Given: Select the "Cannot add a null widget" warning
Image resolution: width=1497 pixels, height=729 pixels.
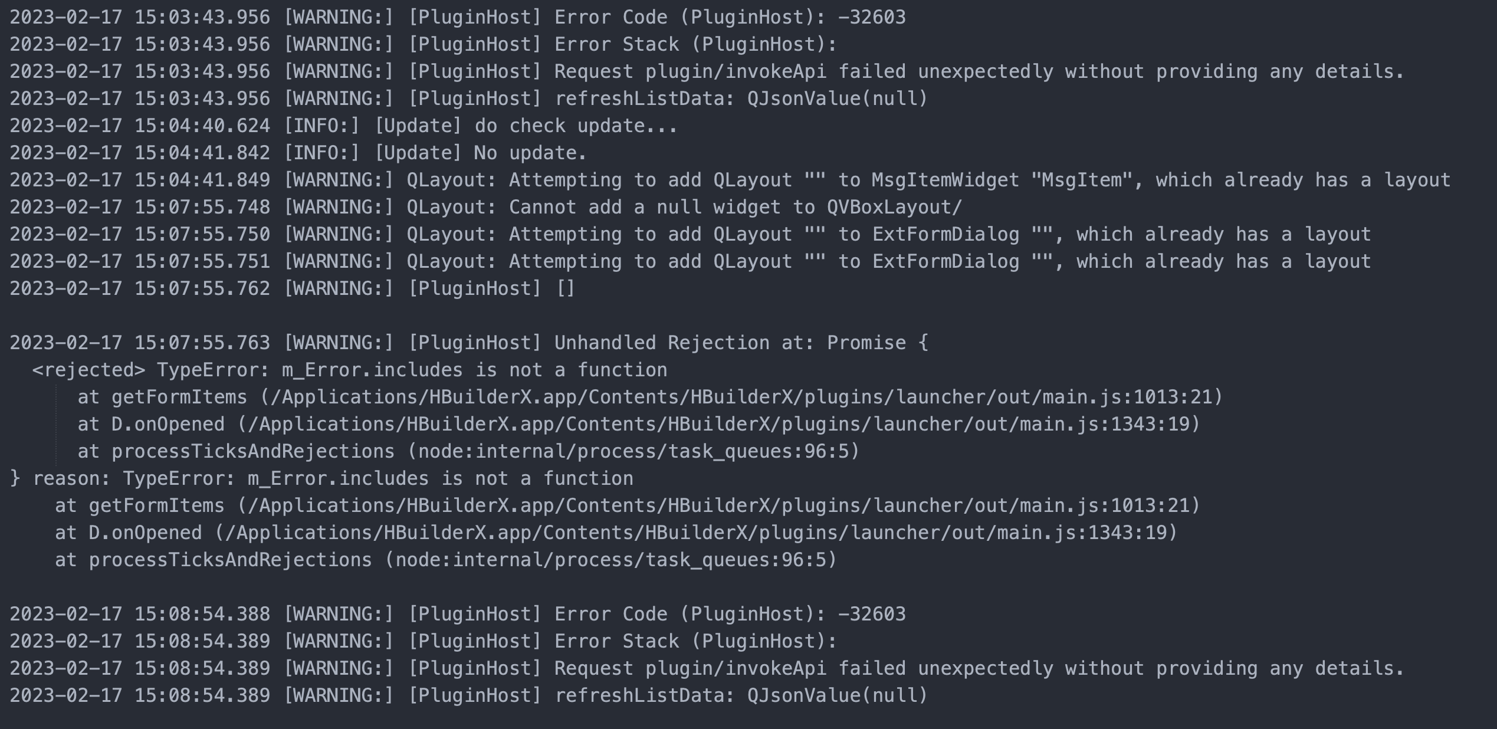Looking at the screenshot, I should point(485,207).
